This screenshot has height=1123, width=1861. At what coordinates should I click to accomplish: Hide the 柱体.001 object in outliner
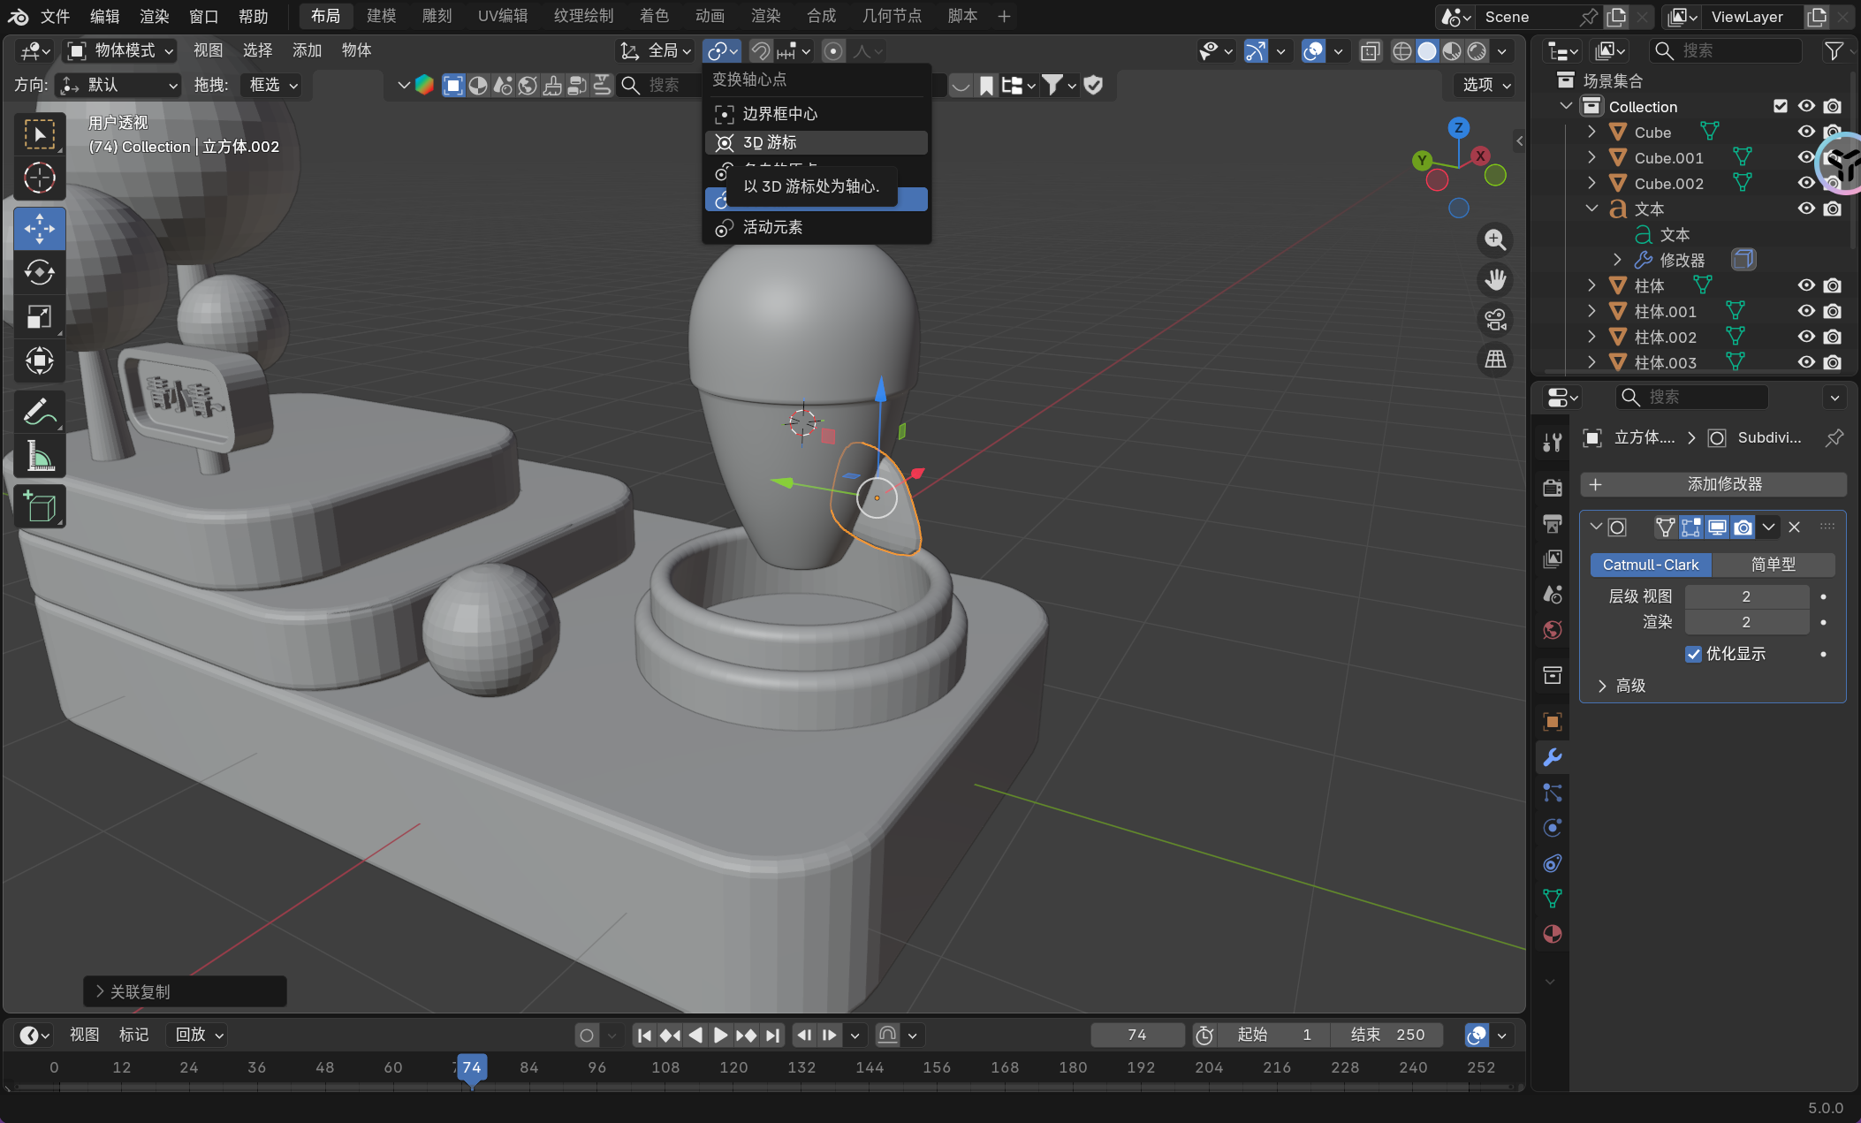pyautogui.click(x=1806, y=311)
